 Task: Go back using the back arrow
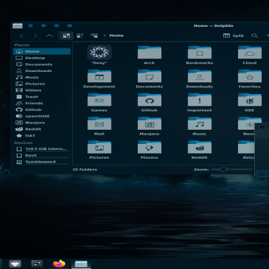coord(22,36)
